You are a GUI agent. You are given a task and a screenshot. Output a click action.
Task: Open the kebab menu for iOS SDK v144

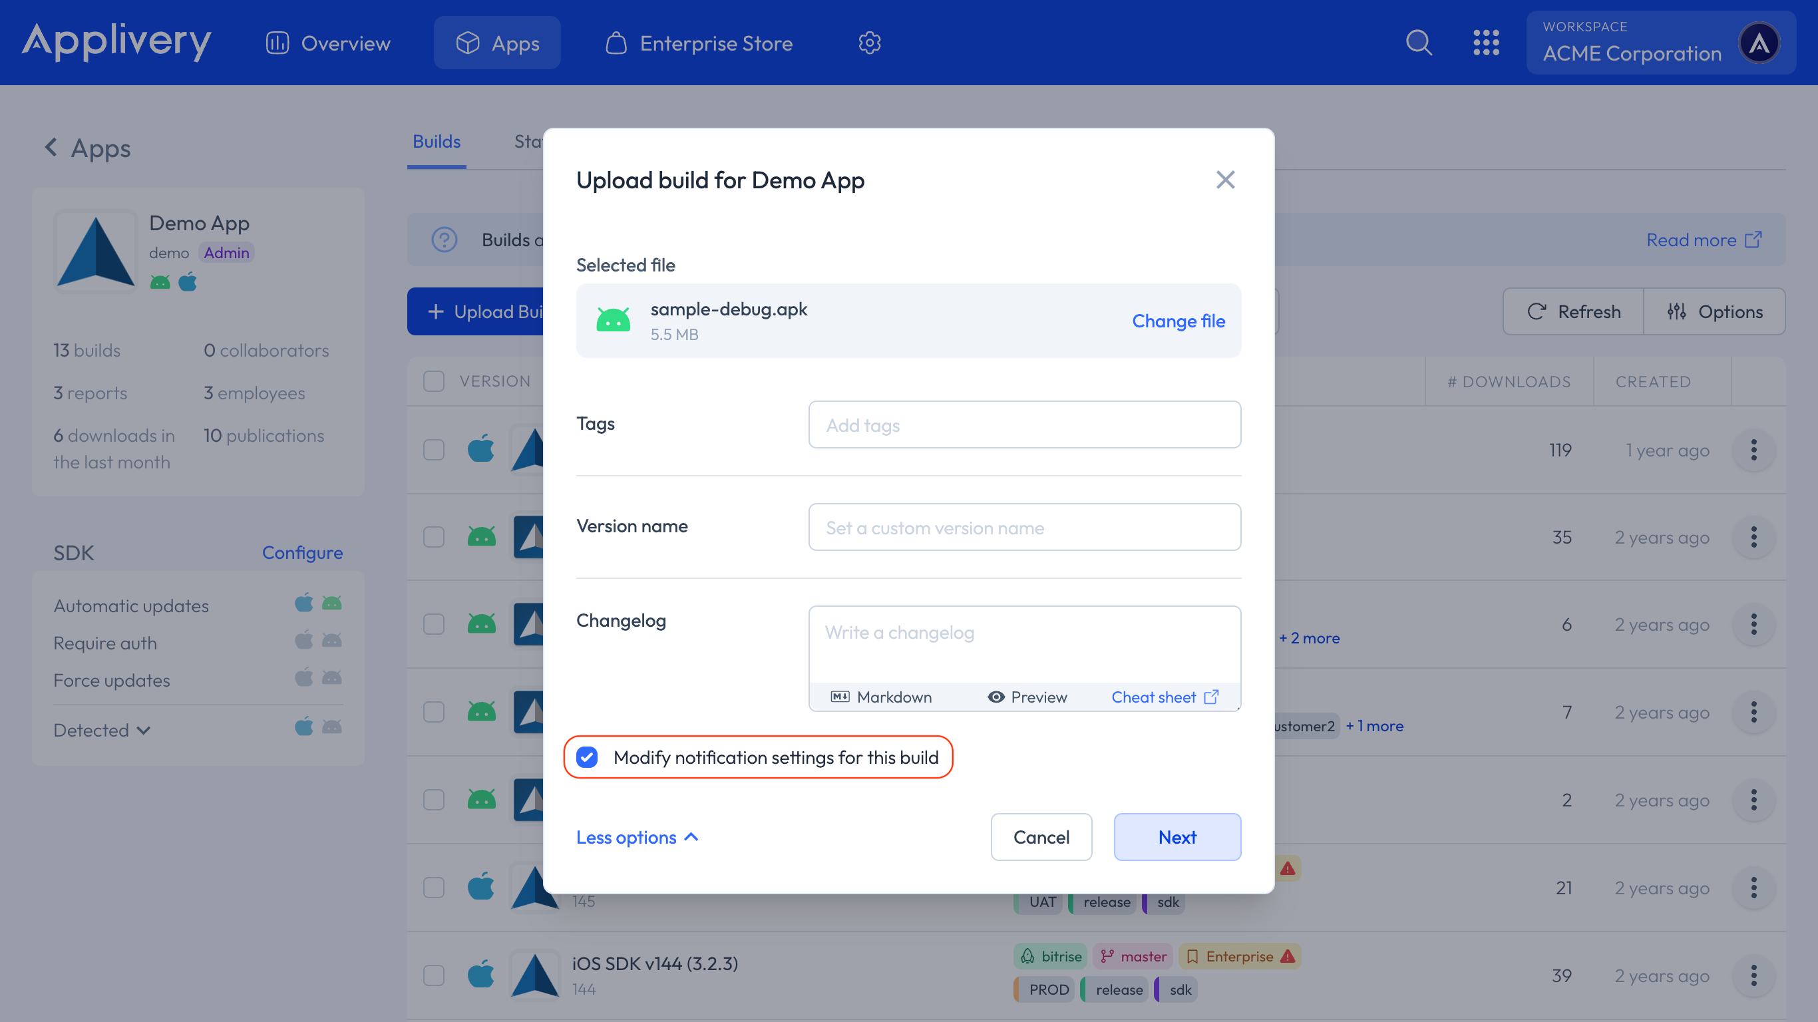click(x=1753, y=975)
